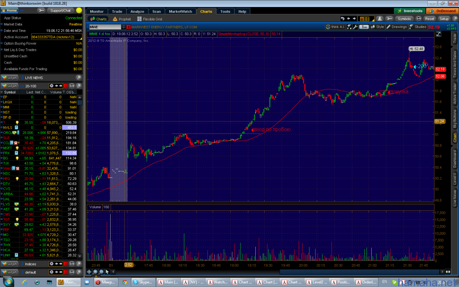Open the Media Player icon in taskbar
The height and width of the screenshot is (287, 459).
(37, 282)
